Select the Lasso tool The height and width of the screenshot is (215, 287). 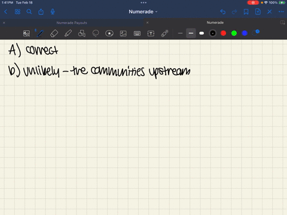click(96, 33)
